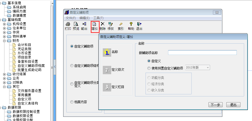Open 系统启用 under 基本信息

19,7
